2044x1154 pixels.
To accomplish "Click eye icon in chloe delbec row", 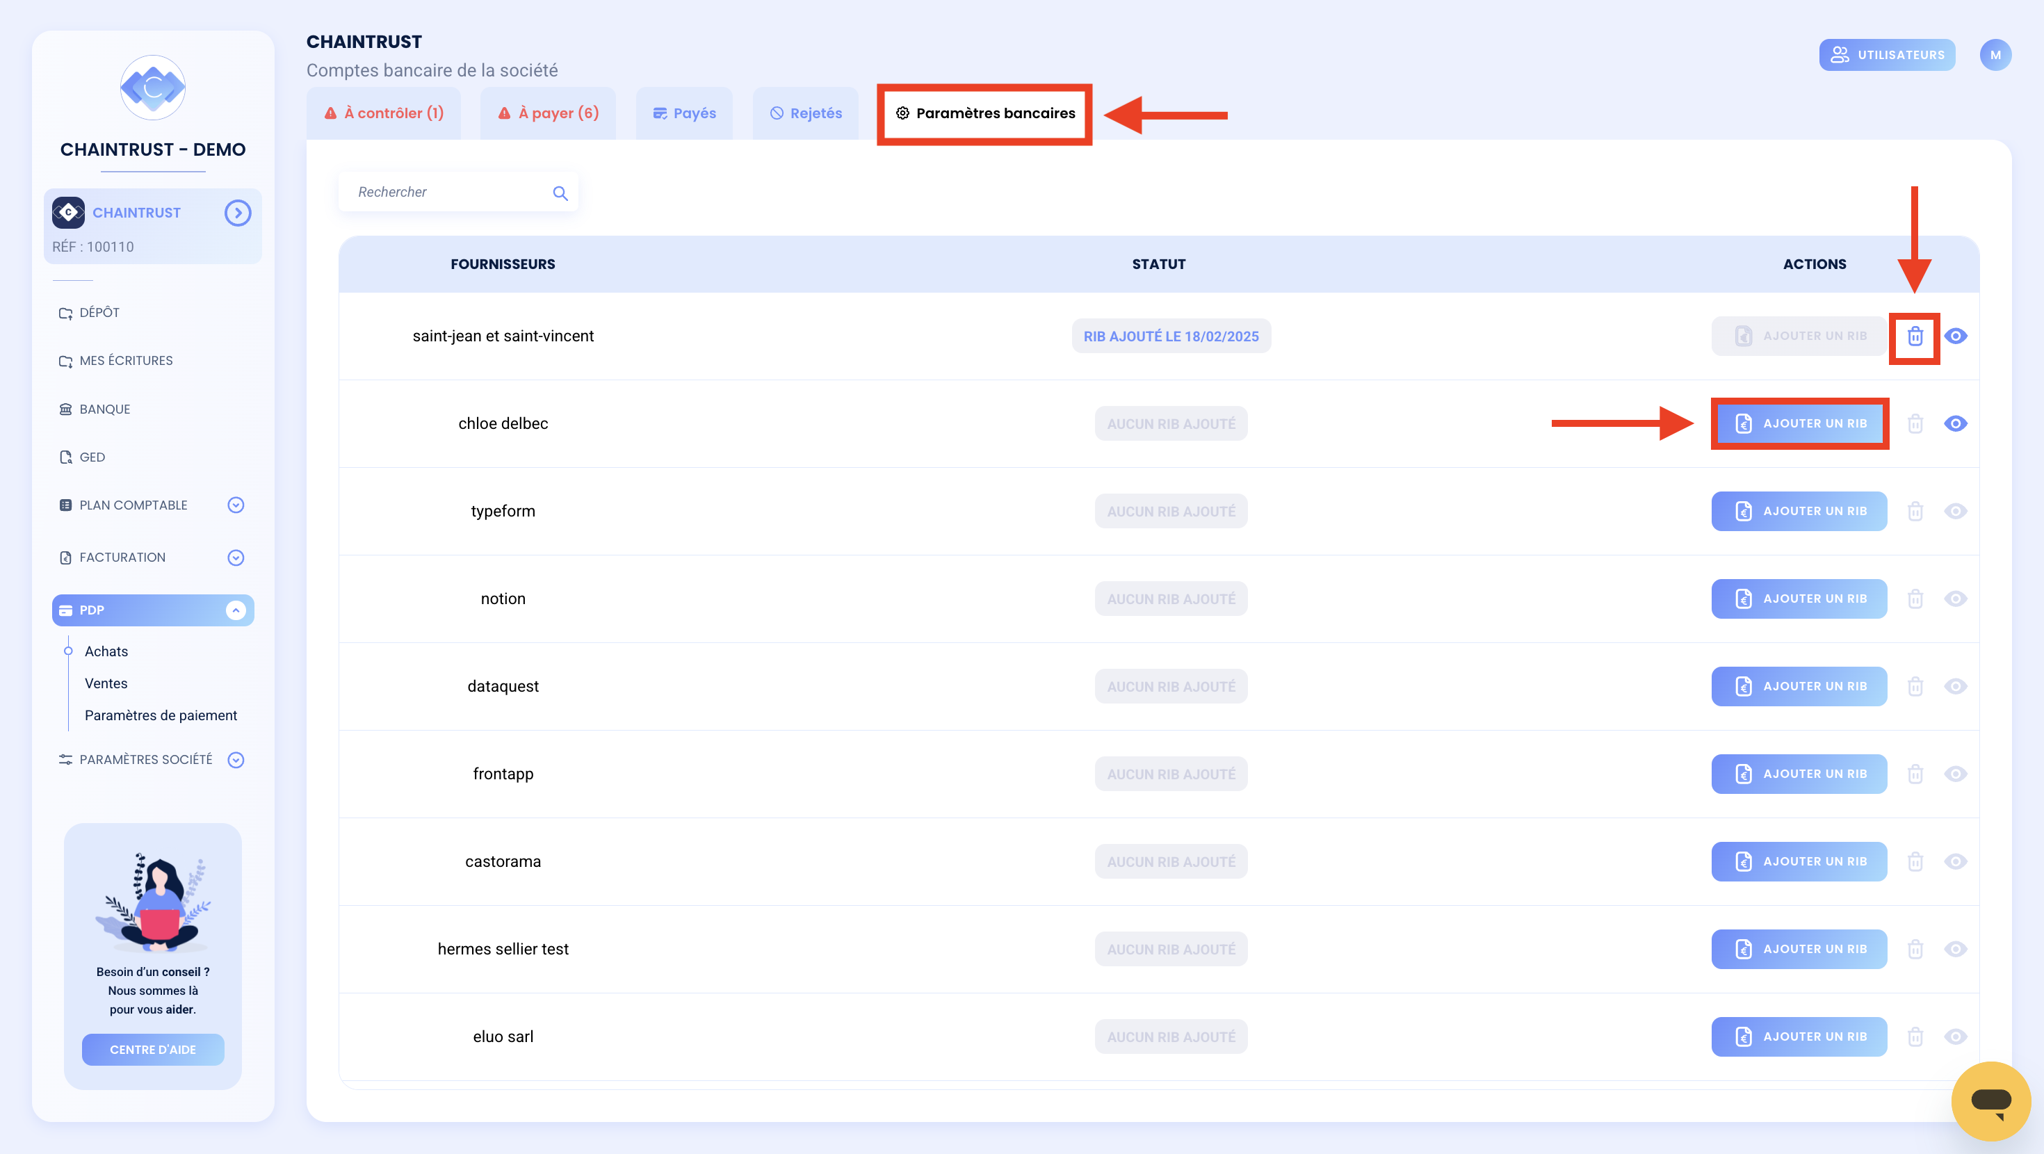I will pyautogui.click(x=1955, y=424).
